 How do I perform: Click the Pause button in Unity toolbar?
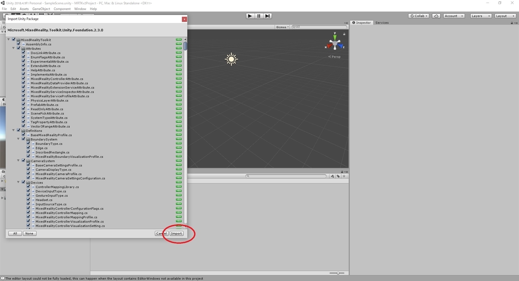pyautogui.click(x=259, y=16)
